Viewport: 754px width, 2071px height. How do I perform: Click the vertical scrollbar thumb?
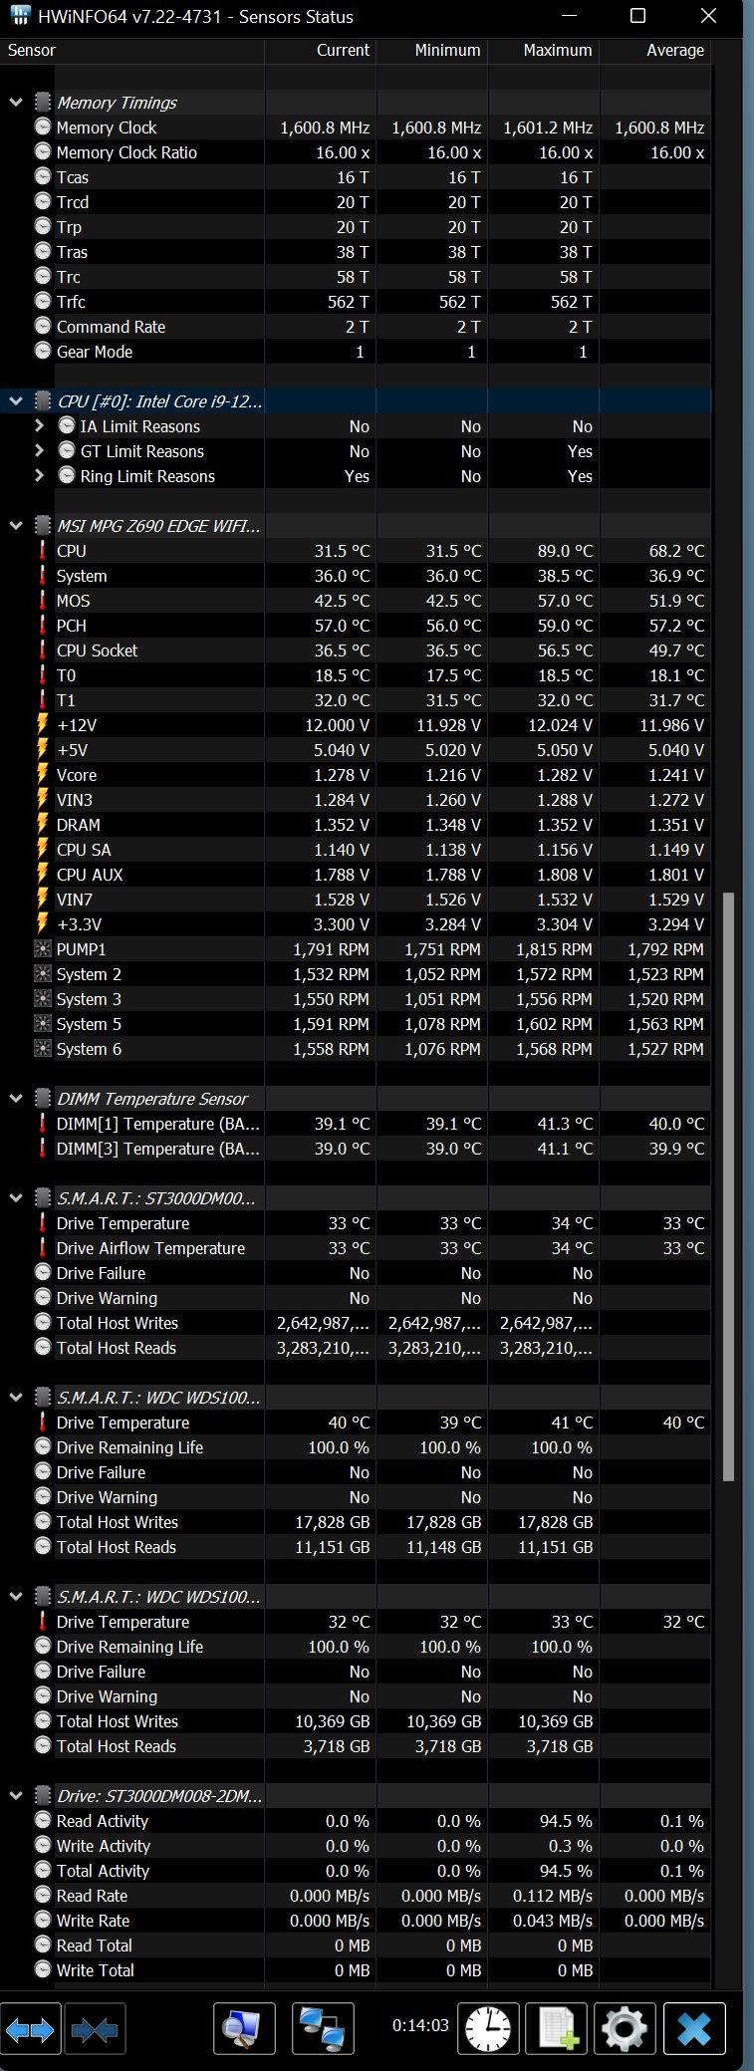[728, 1185]
